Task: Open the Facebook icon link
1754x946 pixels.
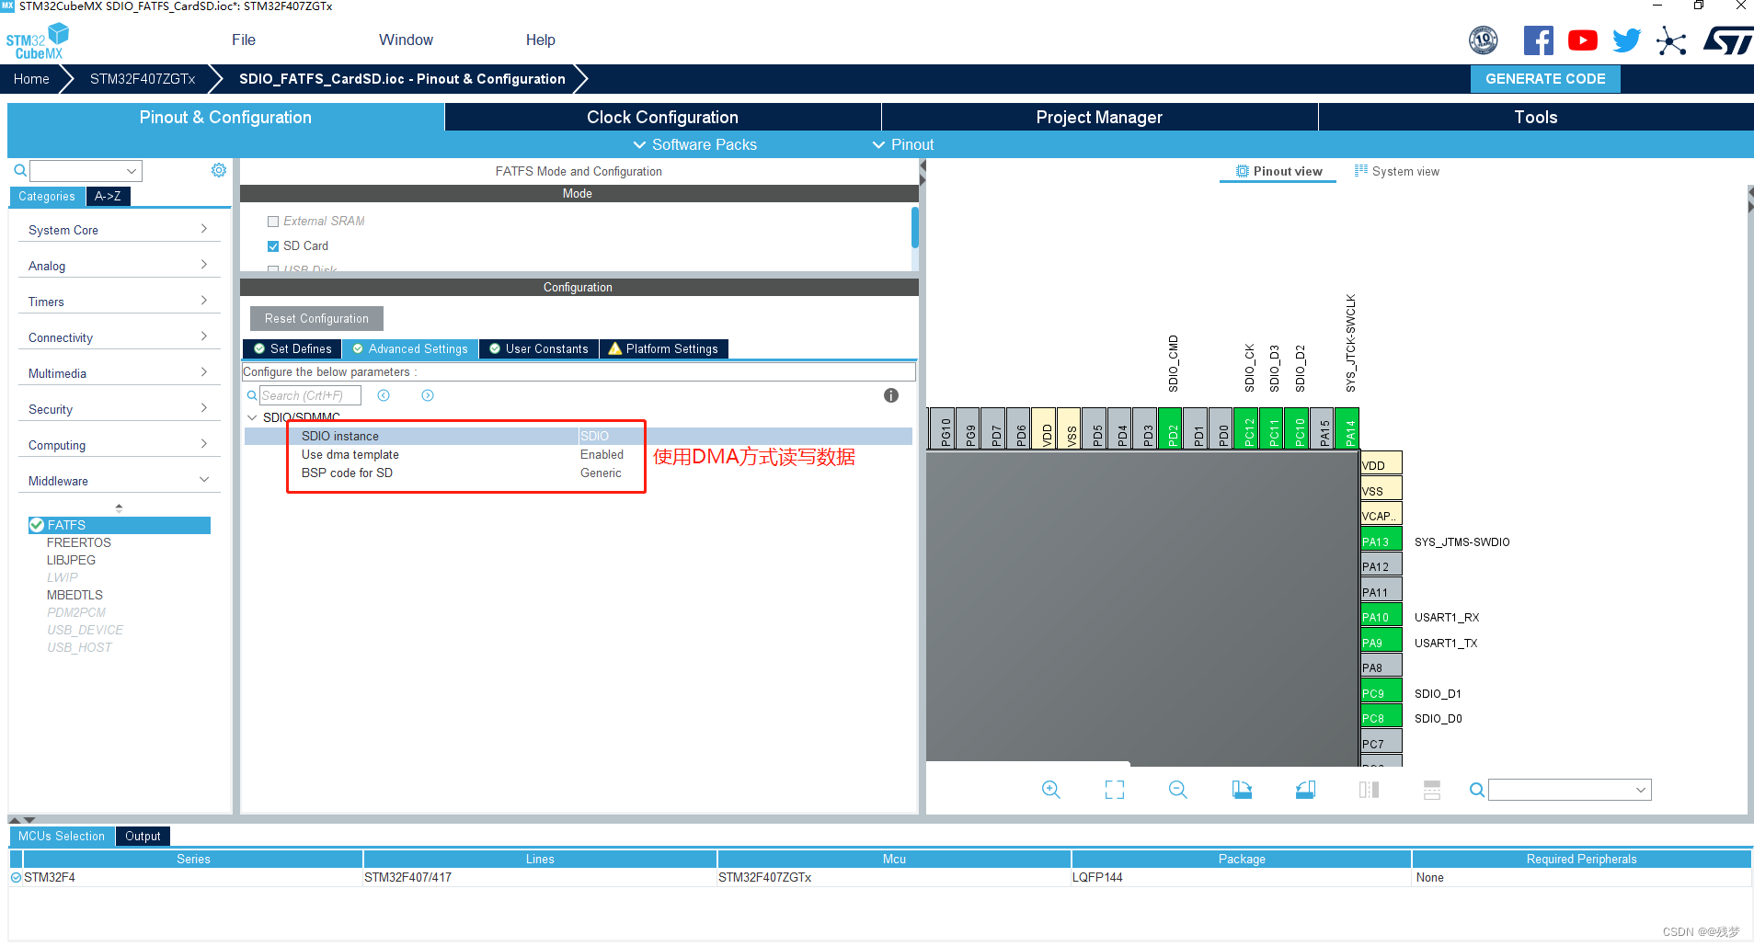Action: 1538,40
